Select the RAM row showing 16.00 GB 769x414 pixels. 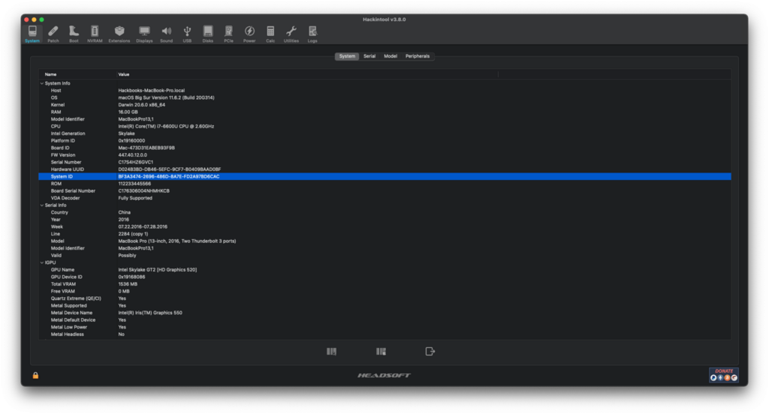(385, 112)
